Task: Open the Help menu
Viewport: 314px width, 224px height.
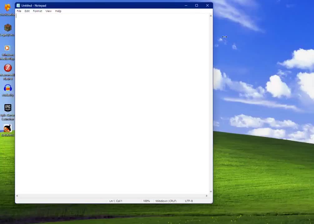Action: click(x=58, y=11)
